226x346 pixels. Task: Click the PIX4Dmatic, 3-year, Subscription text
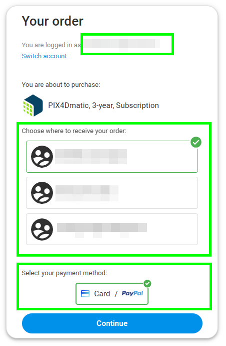pyautogui.click(x=103, y=105)
